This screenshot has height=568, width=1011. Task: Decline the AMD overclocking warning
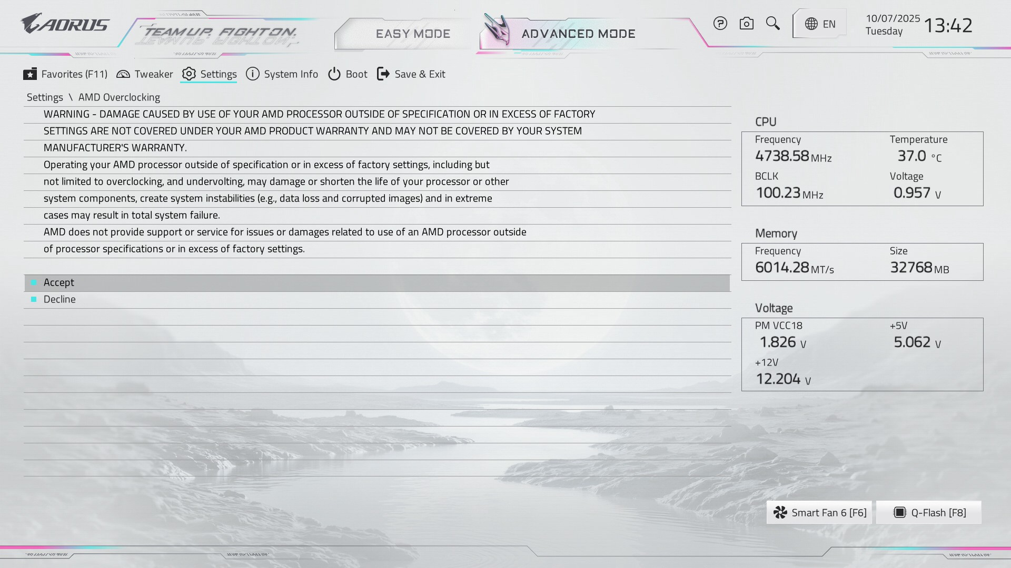pos(60,300)
